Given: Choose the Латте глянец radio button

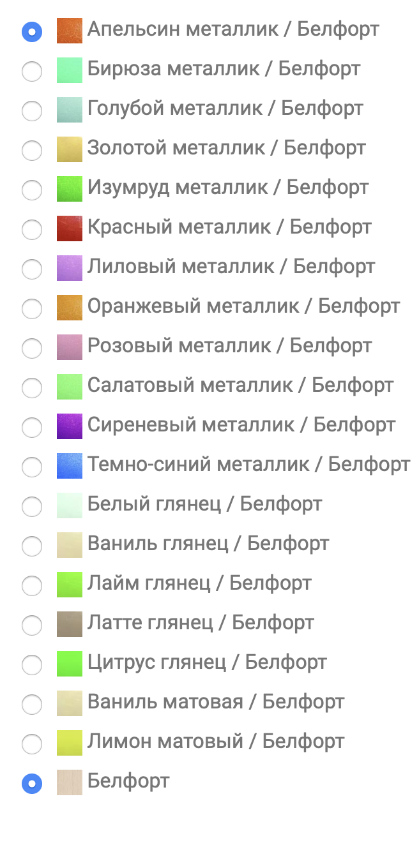Looking at the screenshot, I should [x=32, y=625].
